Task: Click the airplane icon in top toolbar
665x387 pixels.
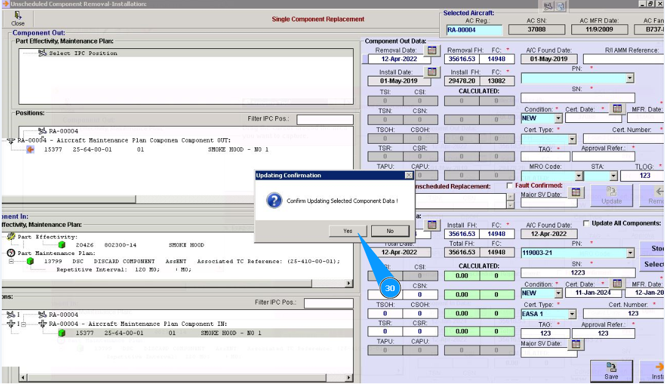Action: click(x=548, y=6)
